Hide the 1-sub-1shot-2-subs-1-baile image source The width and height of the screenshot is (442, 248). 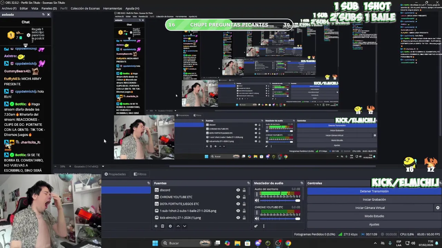tap(238, 211)
